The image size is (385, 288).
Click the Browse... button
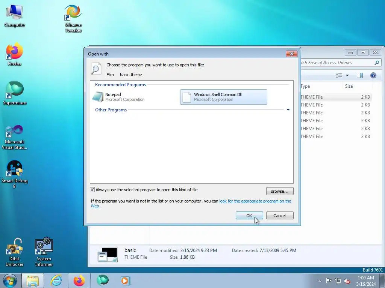click(280, 191)
